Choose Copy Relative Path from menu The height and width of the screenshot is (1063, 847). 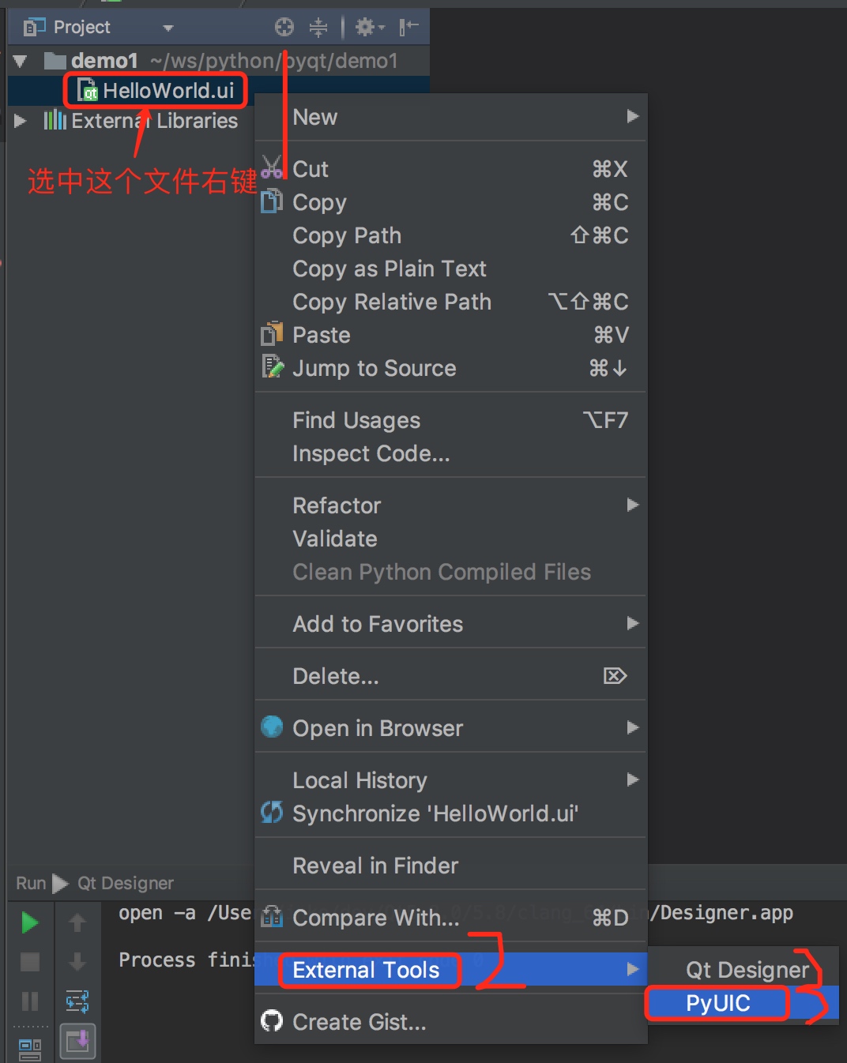pos(392,302)
